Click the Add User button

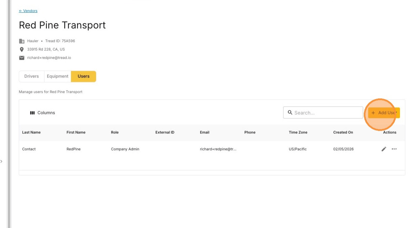tap(384, 113)
